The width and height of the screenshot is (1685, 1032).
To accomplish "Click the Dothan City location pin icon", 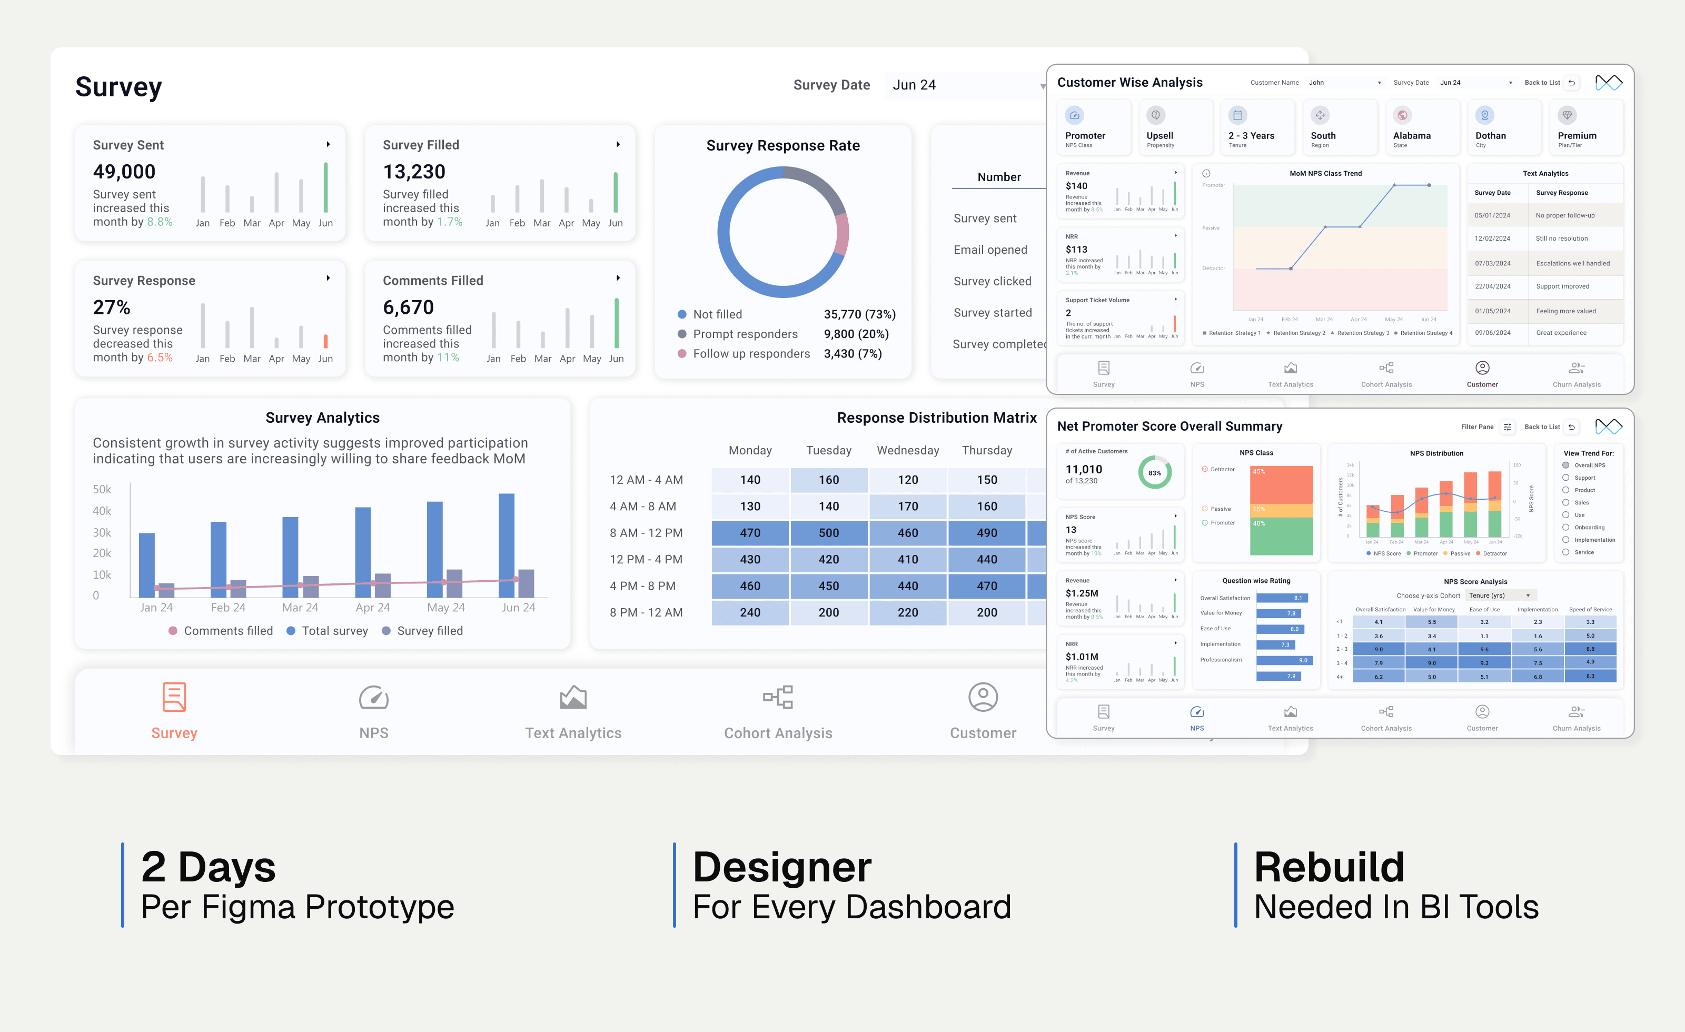I will [1484, 115].
